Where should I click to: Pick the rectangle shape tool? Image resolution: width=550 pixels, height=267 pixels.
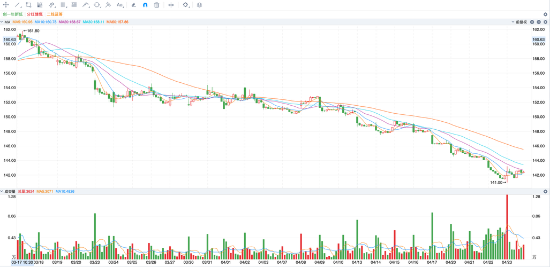pyautogui.click(x=29, y=5)
